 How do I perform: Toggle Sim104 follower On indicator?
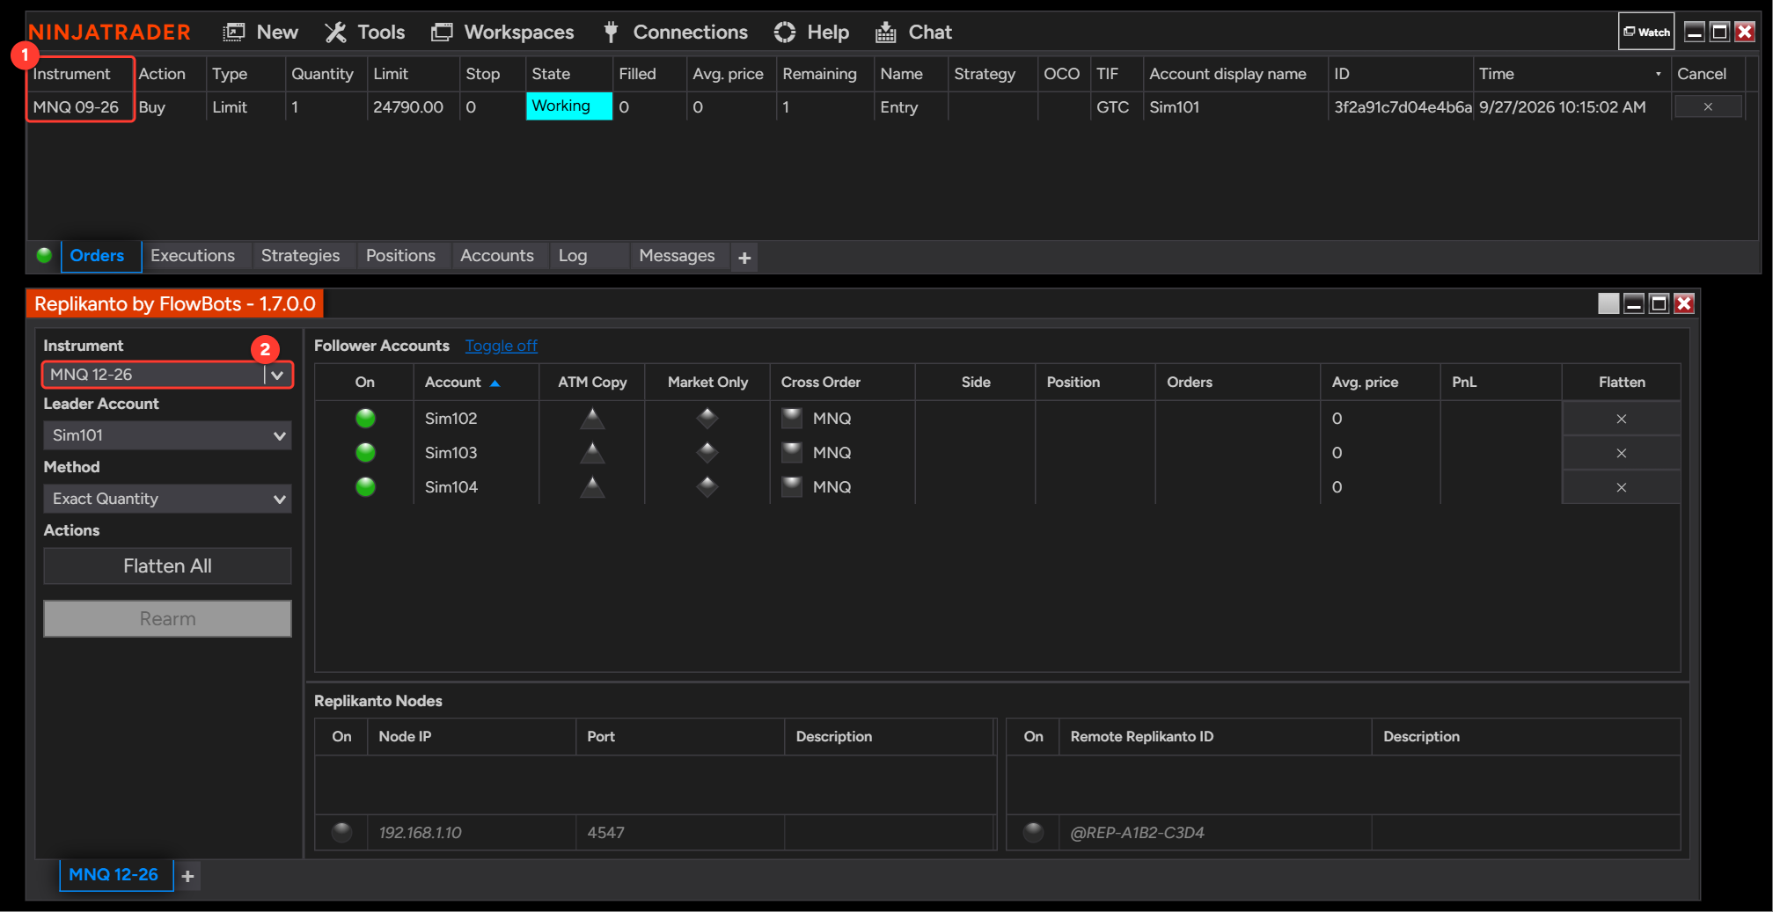[365, 487]
